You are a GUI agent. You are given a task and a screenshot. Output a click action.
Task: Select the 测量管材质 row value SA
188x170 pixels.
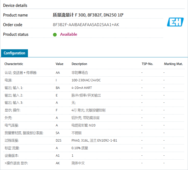pos(57,133)
